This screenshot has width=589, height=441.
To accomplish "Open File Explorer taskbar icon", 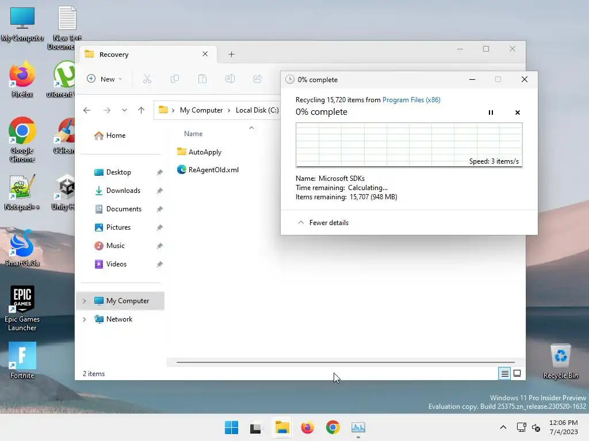I will 282,427.
